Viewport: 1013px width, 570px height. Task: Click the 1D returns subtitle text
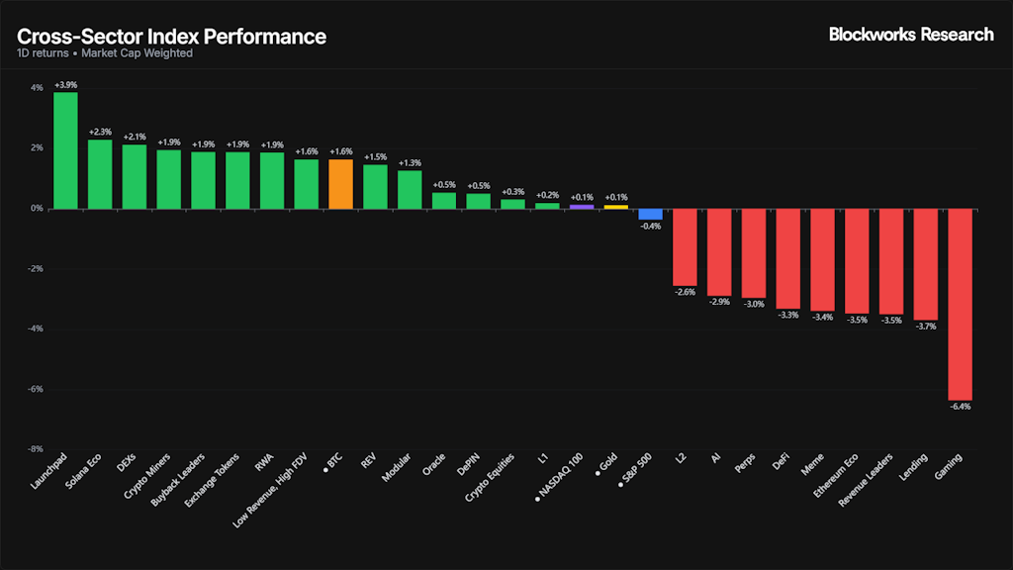[x=42, y=53]
